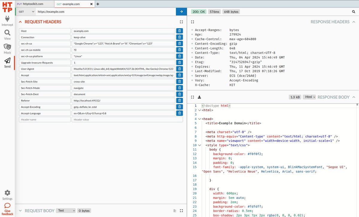This screenshot has width=359, height=217.
Task: Click the 576ms duration badge
Action: [x=214, y=12]
